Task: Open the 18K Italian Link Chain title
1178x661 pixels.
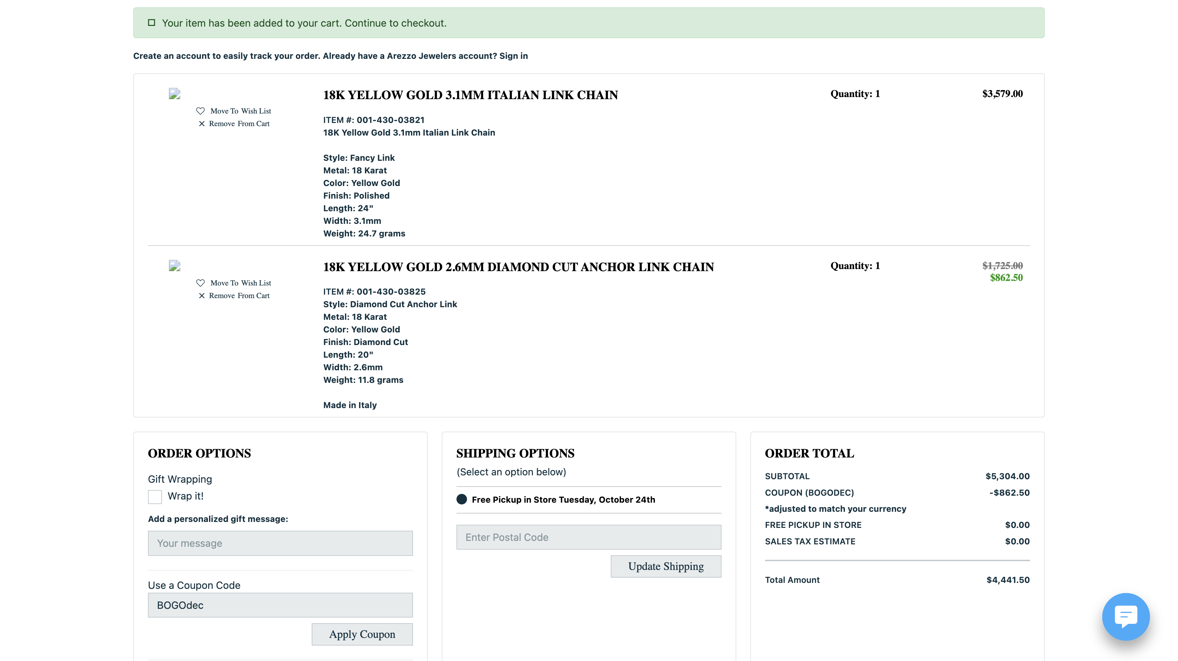Action: tap(470, 95)
